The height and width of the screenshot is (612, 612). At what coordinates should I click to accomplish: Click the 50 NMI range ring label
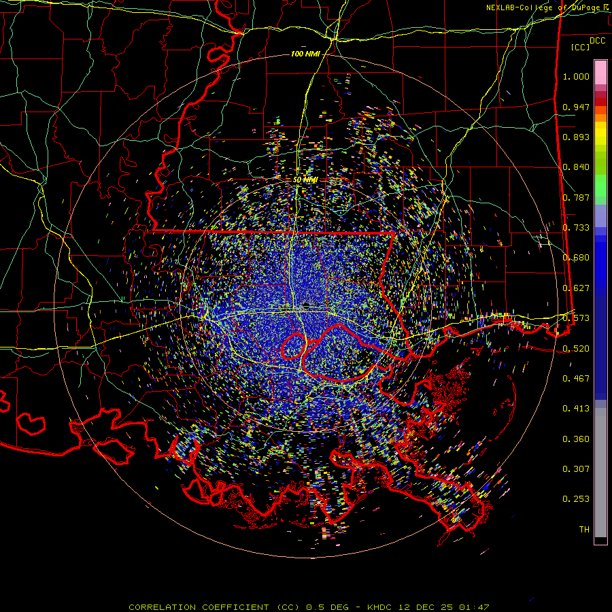(x=305, y=180)
